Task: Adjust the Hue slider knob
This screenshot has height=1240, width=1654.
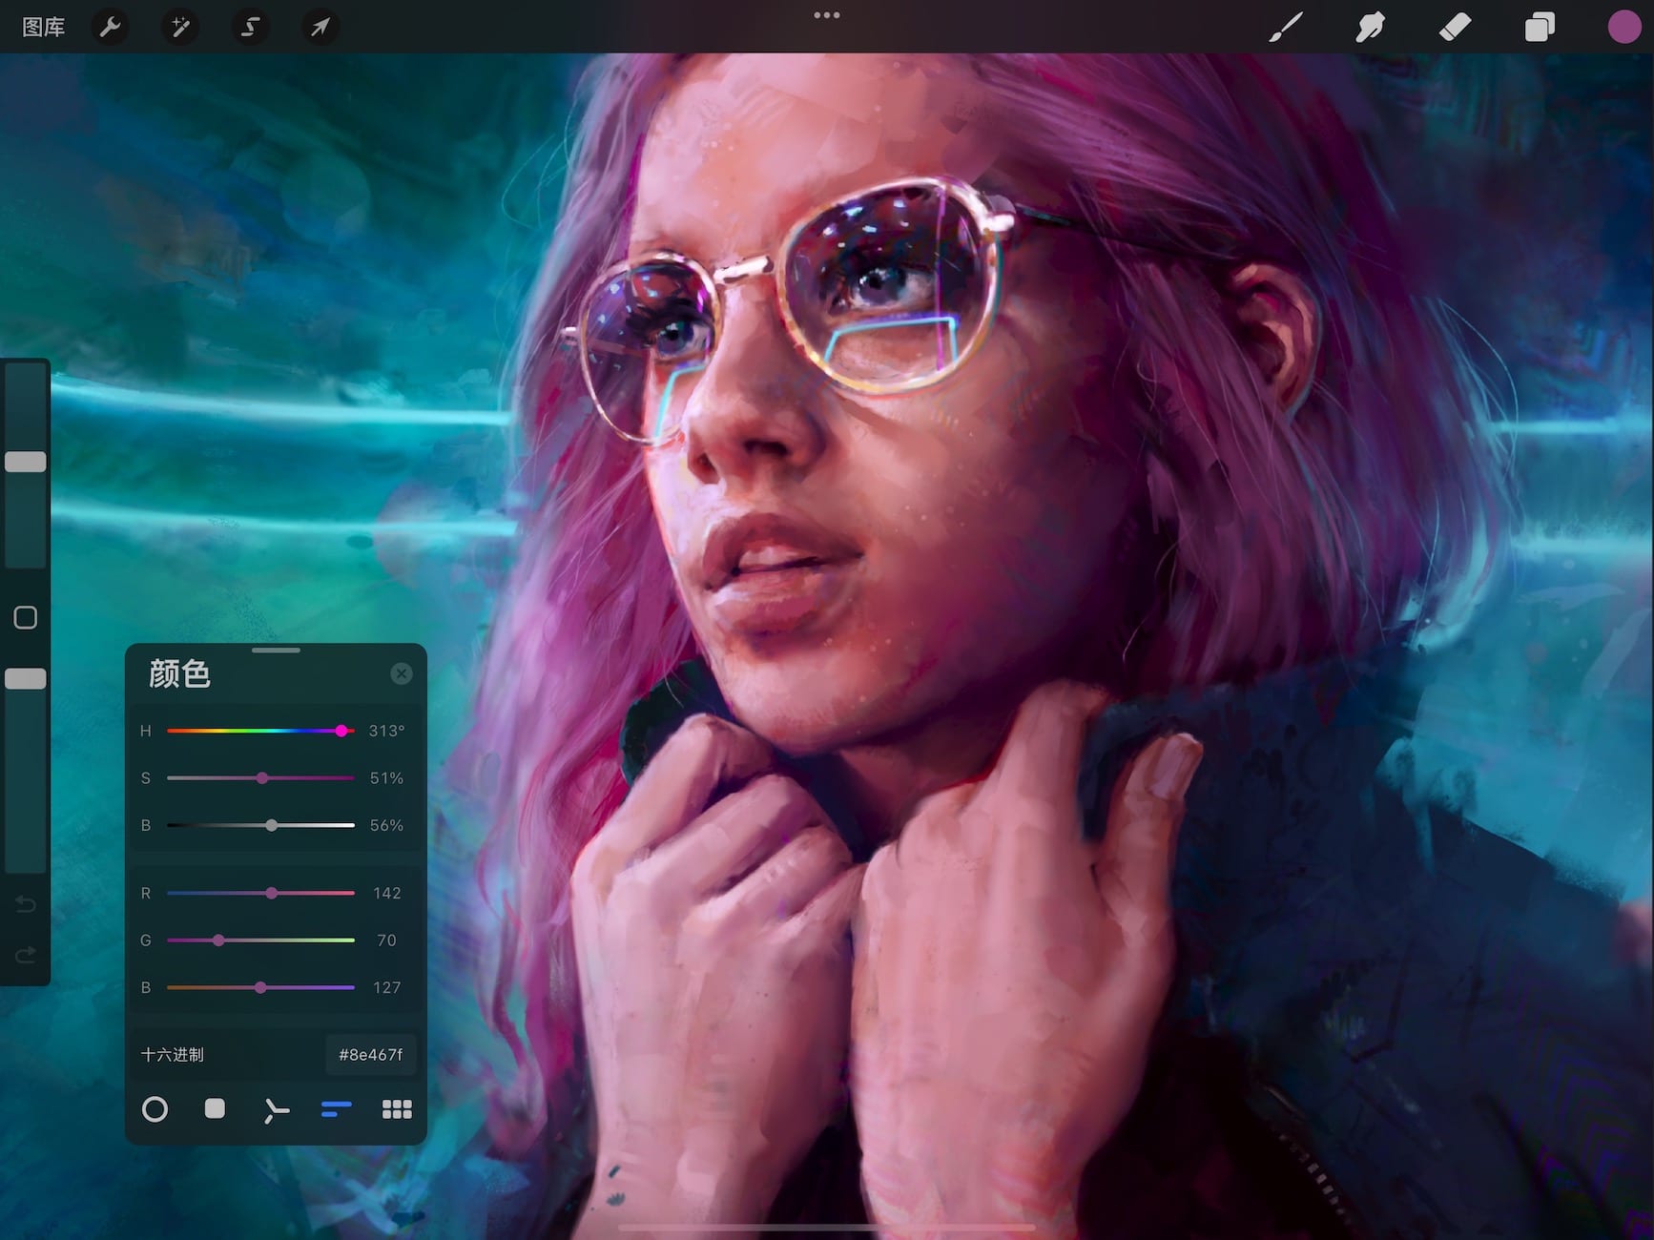Action: [341, 731]
